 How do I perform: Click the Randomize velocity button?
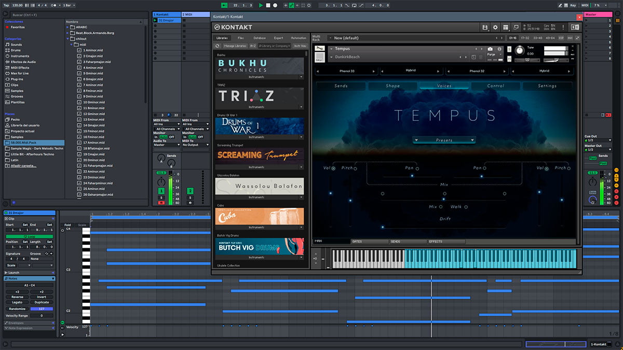[17, 309]
